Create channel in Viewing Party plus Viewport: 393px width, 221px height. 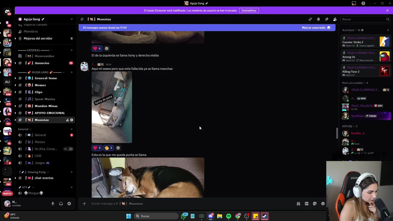(72, 172)
